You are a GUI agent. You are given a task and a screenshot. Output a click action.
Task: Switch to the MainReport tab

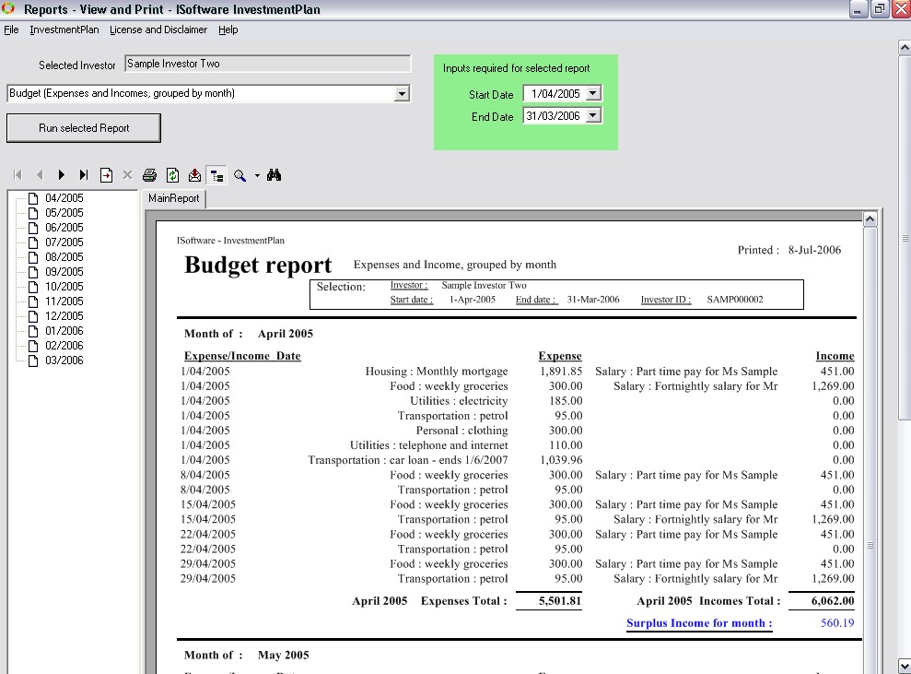pyautogui.click(x=174, y=198)
